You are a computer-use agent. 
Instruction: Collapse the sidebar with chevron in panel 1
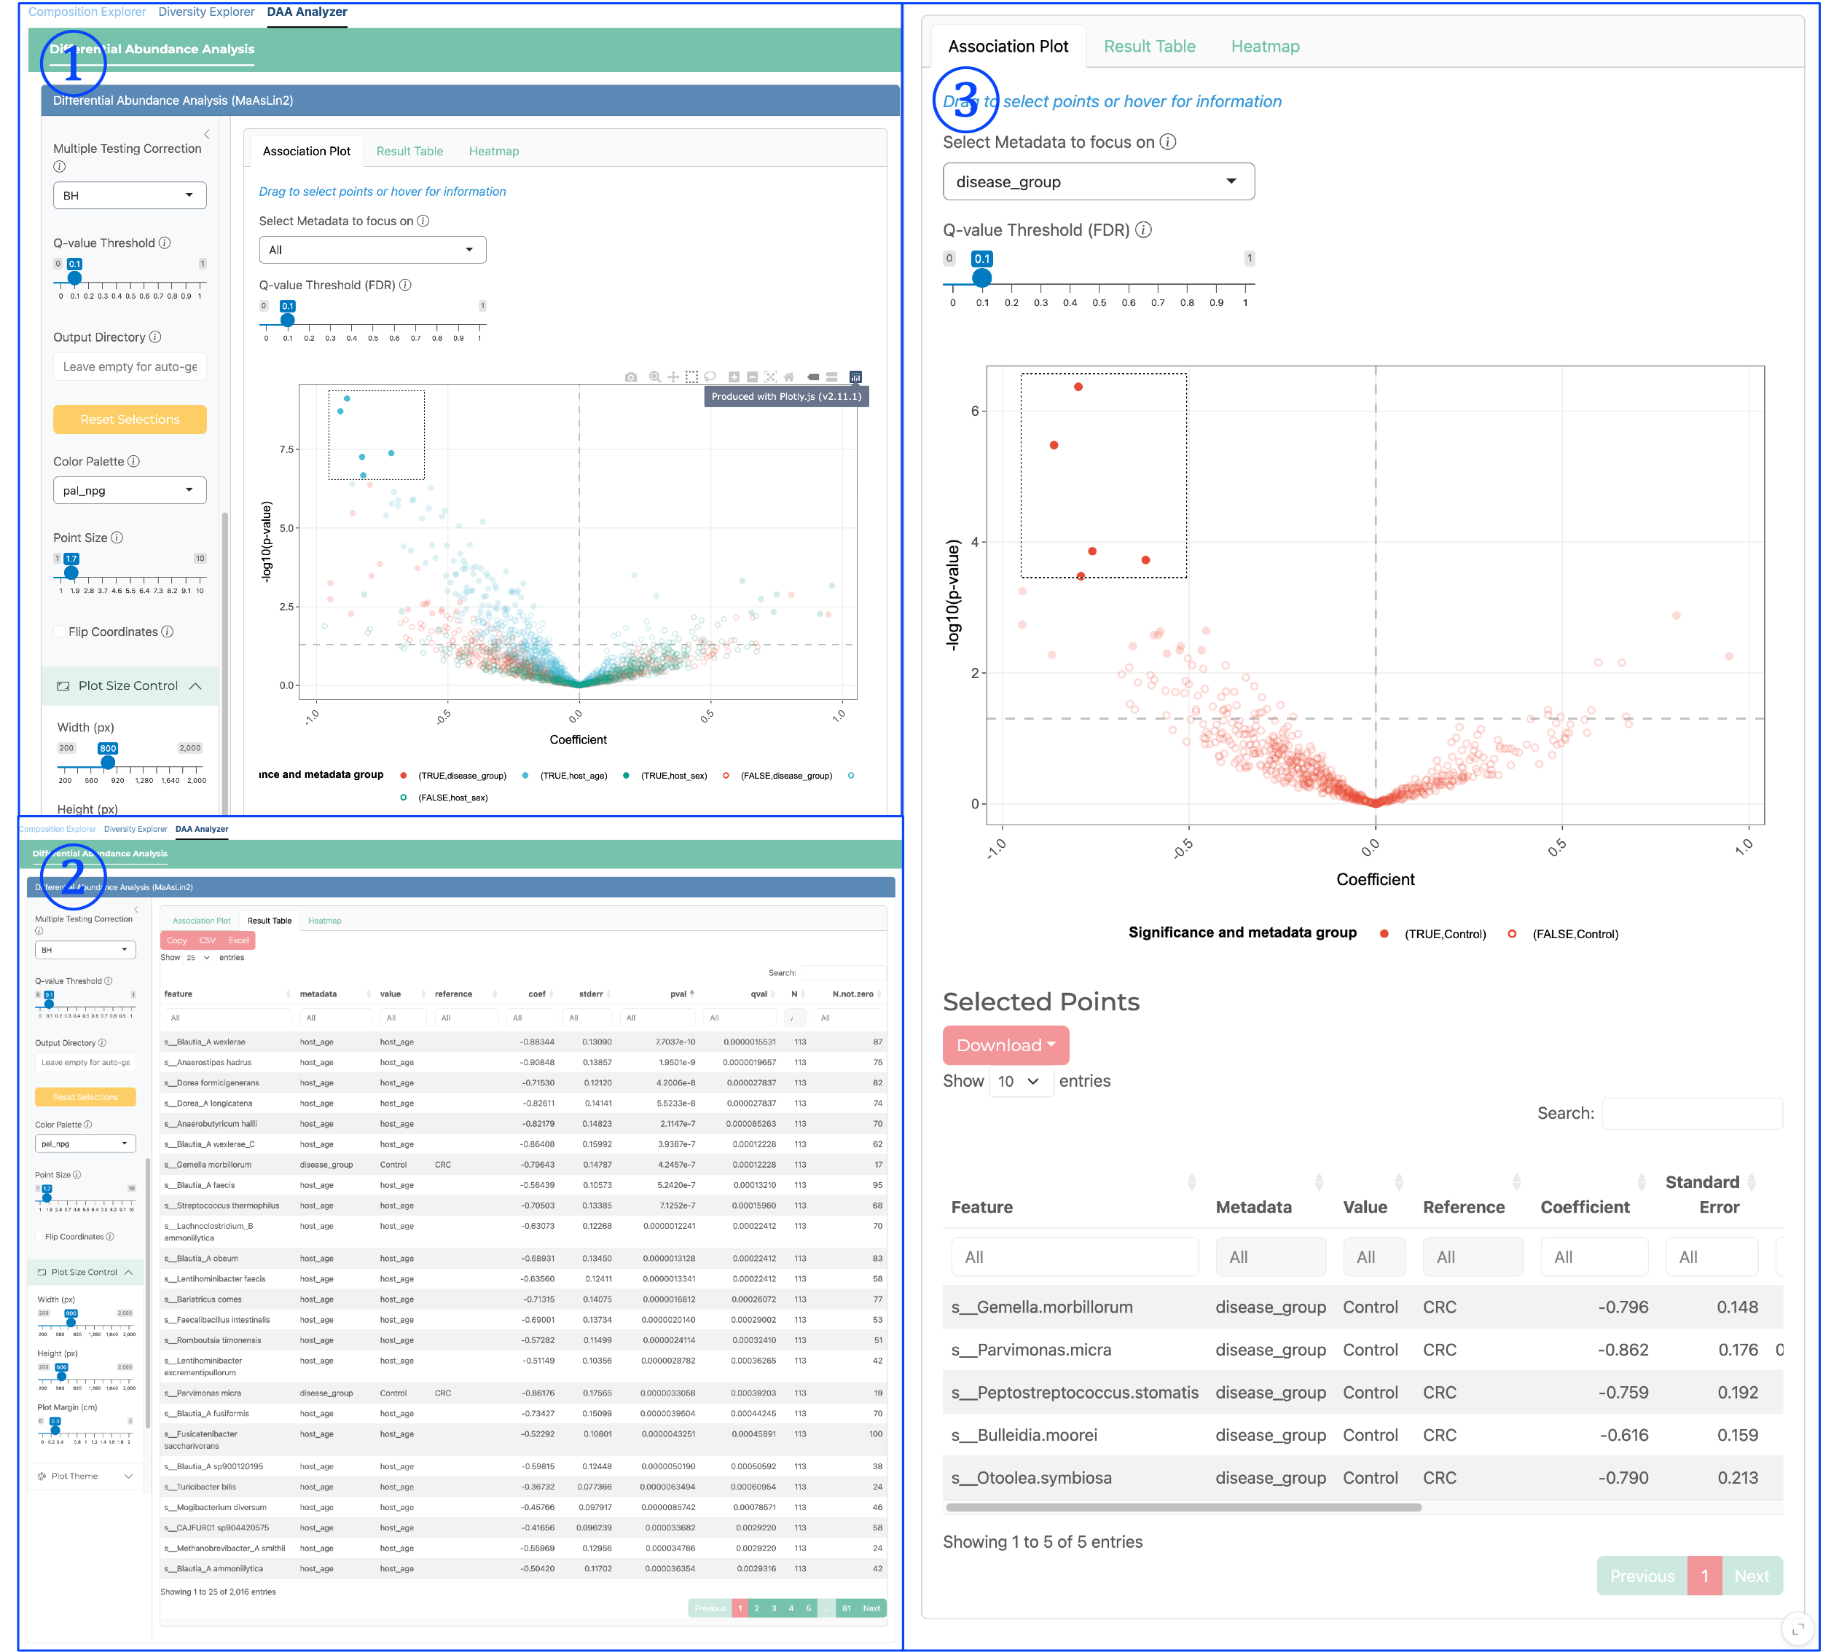(206, 134)
